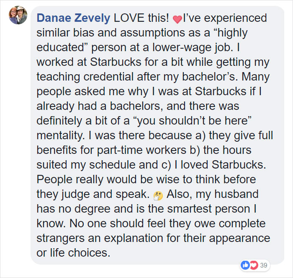The width and height of the screenshot is (293, 278).
Task: Click the blue thumbs-up Like reaction icon
Action: (x=245, y=265)
